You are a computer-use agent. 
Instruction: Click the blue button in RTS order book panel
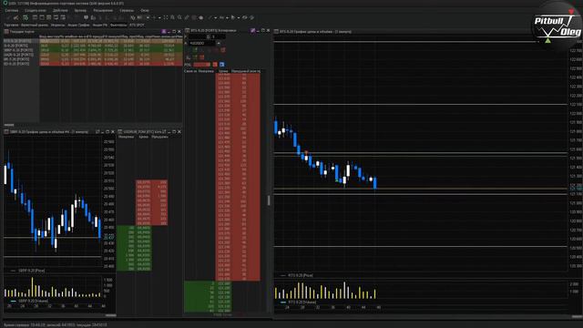[222, 65]
